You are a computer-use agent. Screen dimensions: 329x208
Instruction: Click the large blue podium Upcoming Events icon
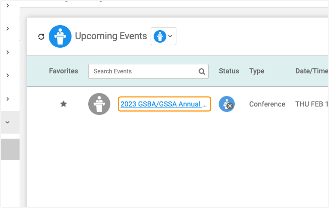(x=60, y=36)
